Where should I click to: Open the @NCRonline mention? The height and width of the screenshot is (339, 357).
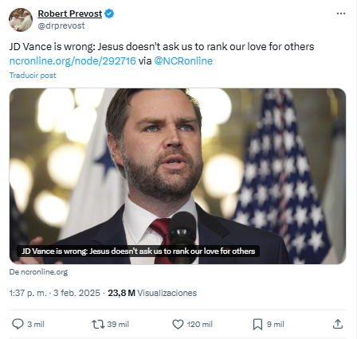tap(183, 60)
